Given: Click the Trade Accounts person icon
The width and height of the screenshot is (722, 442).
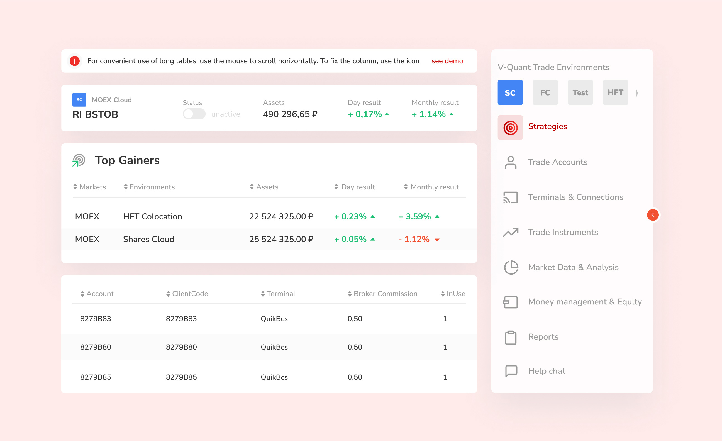Looking at the screenshot, I should (510, 162).
